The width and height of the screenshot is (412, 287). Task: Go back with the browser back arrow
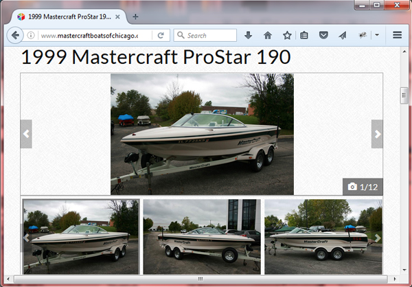pyautogui.click(x=15, y=35)
